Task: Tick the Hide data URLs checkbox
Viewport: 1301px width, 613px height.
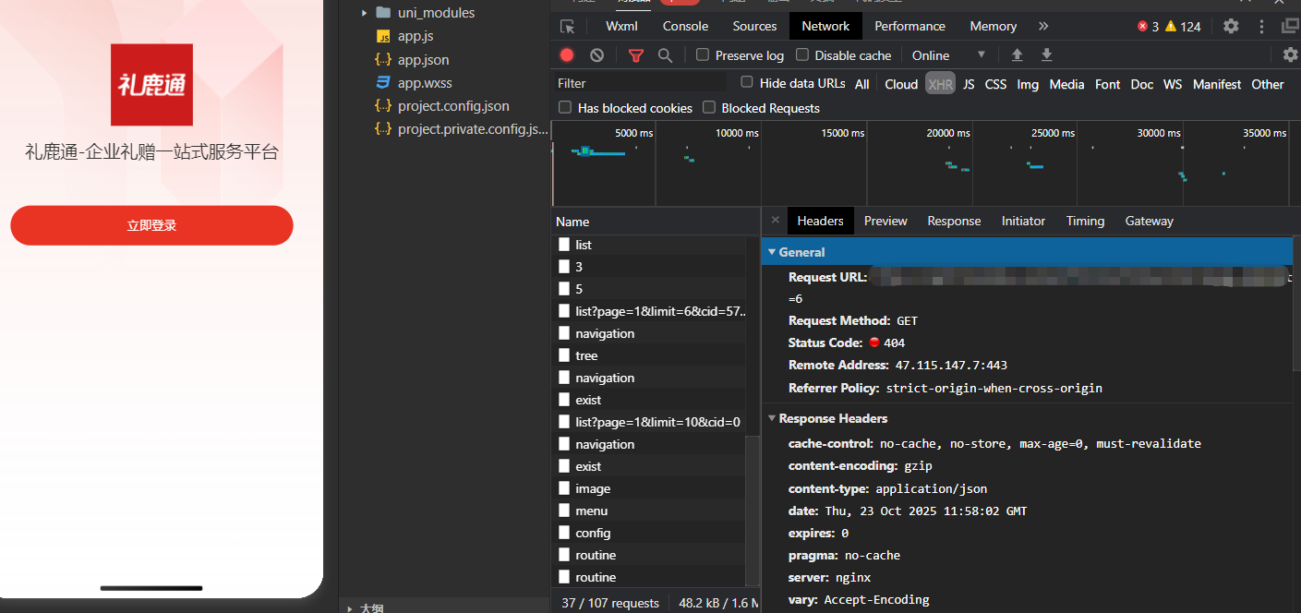Action: click(747, 83)
